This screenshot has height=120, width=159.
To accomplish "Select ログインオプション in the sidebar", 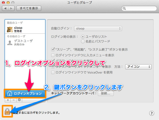I will (25, 94).
